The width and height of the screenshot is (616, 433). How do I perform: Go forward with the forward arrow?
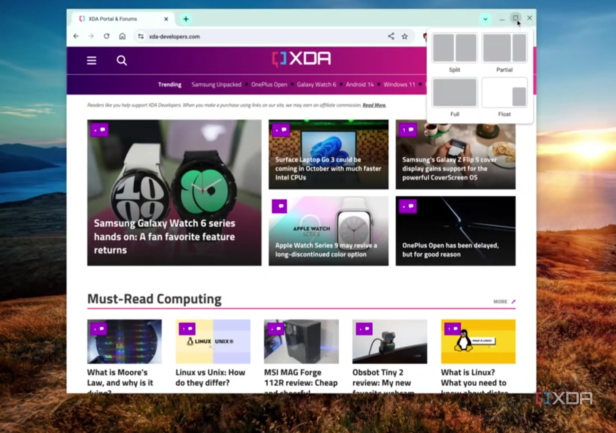click(91, 36)
